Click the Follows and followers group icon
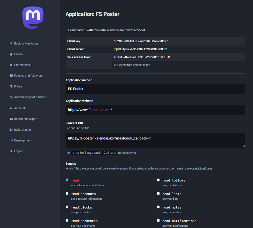The image size is (253, 228). pyautogui.click(x=11, y=76)
